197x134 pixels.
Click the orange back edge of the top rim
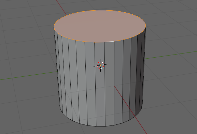pos(100,10)
